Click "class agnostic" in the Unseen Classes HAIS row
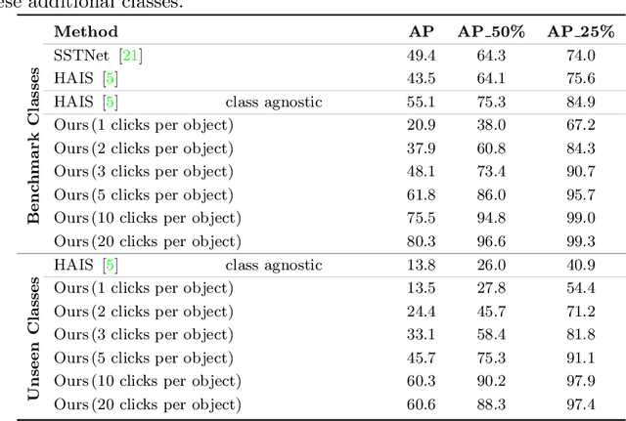Viewport: 626px width, 421px height. point(274,265)
